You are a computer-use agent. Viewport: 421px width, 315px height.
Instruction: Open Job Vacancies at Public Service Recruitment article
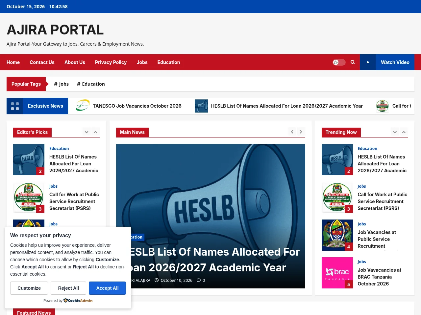click(x=377, y=239)
